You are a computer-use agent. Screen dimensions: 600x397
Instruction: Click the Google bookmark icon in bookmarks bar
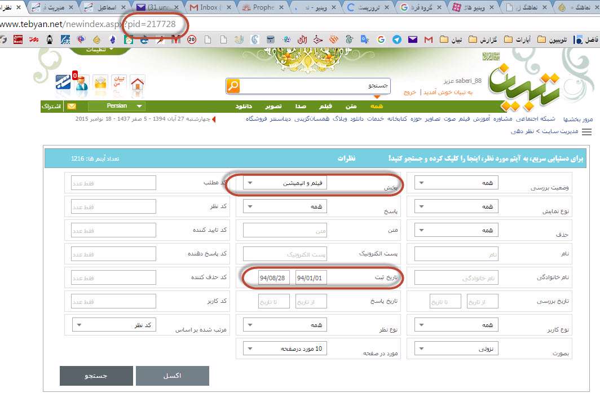(x=381, y=40)
